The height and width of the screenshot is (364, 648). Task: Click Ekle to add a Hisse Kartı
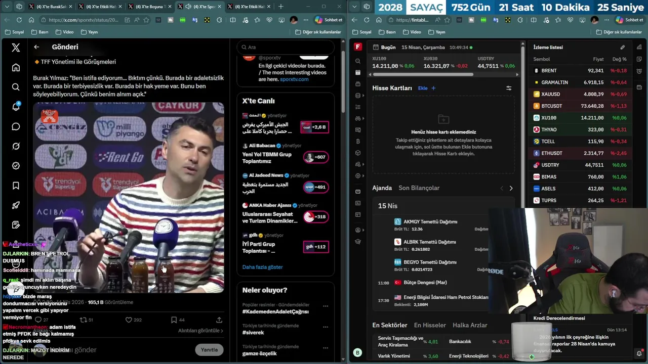pos(426,88)
